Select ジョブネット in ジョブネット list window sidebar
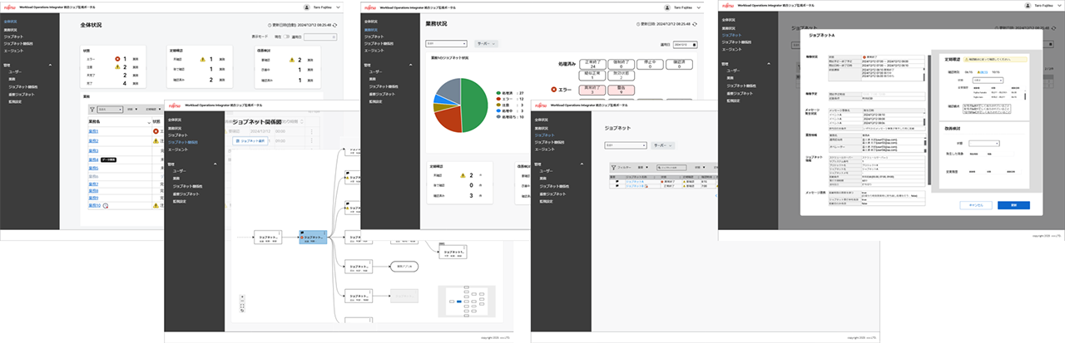The width and height of the screenshot is (1065, 343). [x=546, y=136]
